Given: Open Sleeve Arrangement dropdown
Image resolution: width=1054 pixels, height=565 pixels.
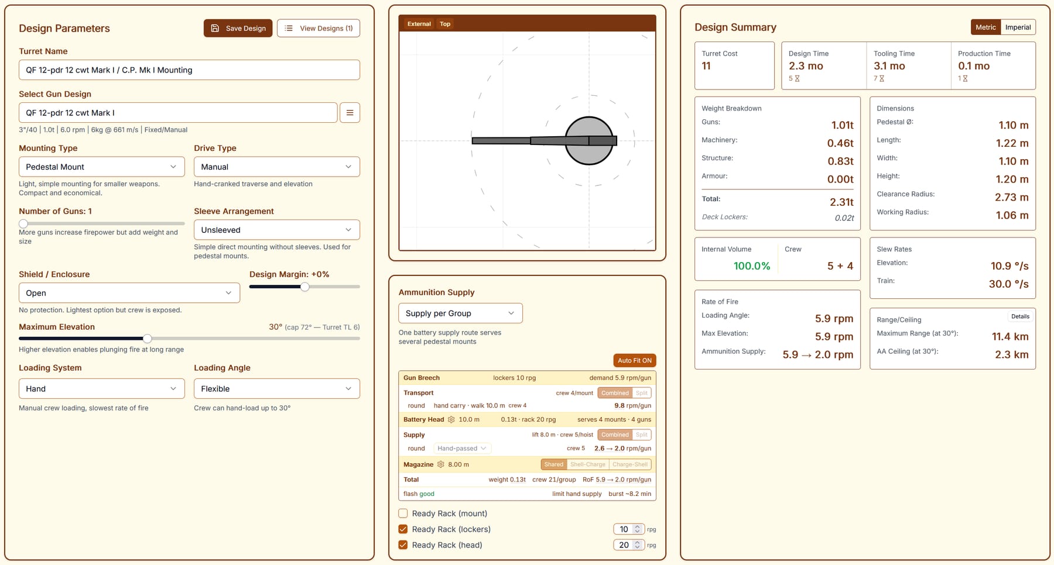Looking at the screenshot, I should (277, 230).
